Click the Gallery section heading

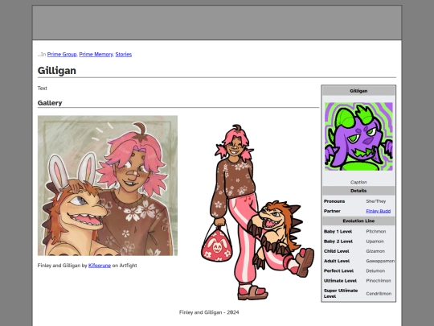(50, 103)
